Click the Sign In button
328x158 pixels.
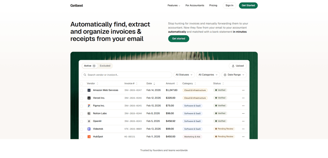pos(229,5)
